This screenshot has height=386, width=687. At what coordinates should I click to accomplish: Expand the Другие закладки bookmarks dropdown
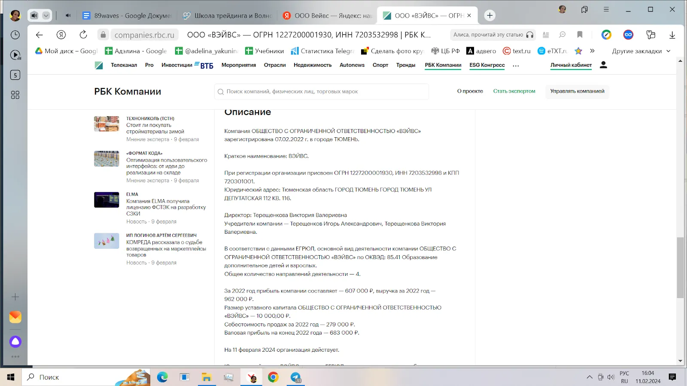pos(641,51)
